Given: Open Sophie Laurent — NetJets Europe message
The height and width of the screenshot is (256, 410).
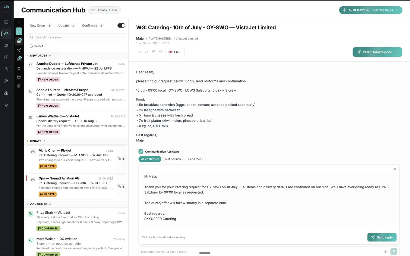Looking at the screenshot, I should pos(76,98).
